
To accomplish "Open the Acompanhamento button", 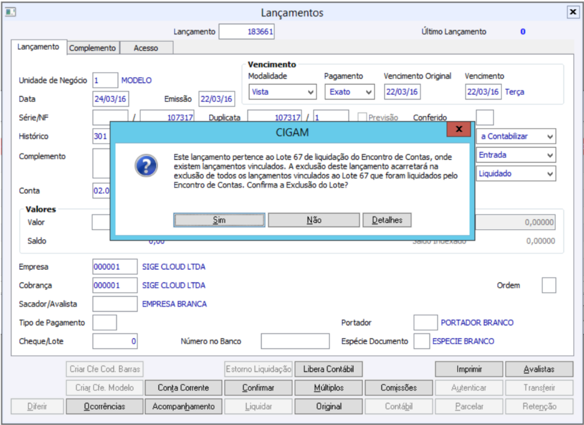I will point(183,406).
